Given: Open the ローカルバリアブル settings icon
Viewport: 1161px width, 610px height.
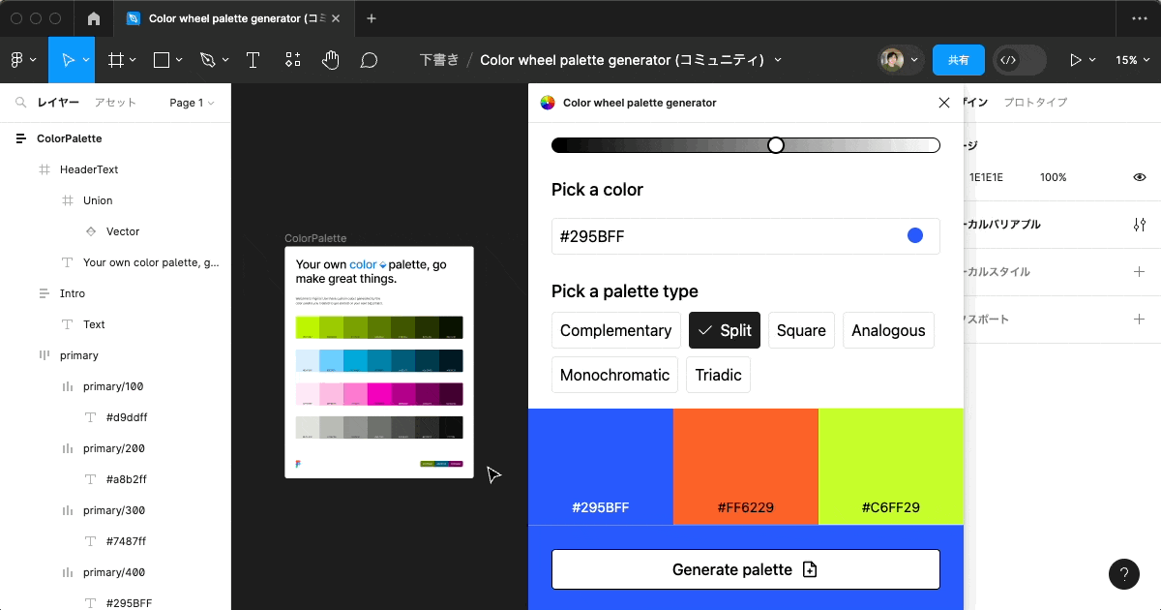Looking at the screenshot, I should [1139, 224].
